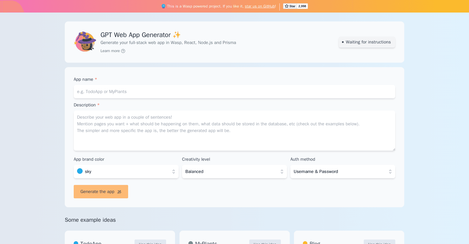The image size is (469, 244).
Task: Open the Creativity level dropdown
Action: 234,172
